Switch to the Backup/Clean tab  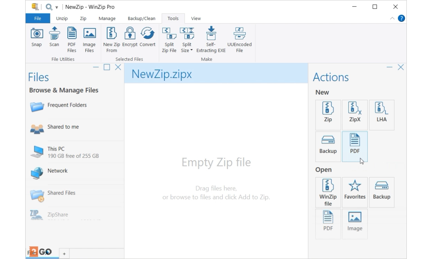point(141,19)
